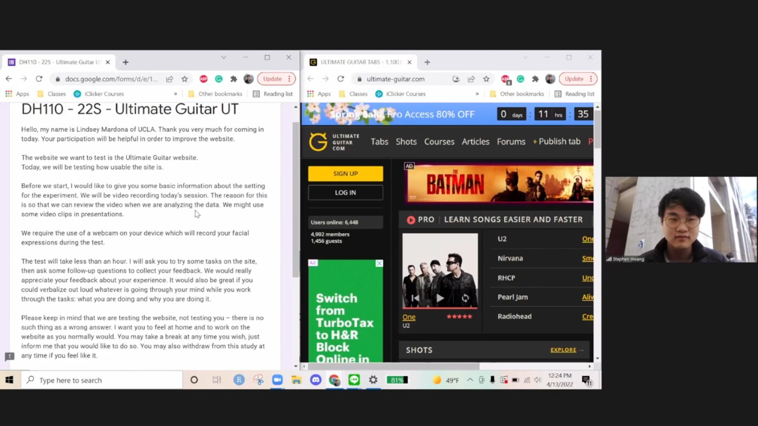758x426 pixels.
Task: Click AdBlock Plus icon in Ultimate Guitar window
Action: point(506,79)
